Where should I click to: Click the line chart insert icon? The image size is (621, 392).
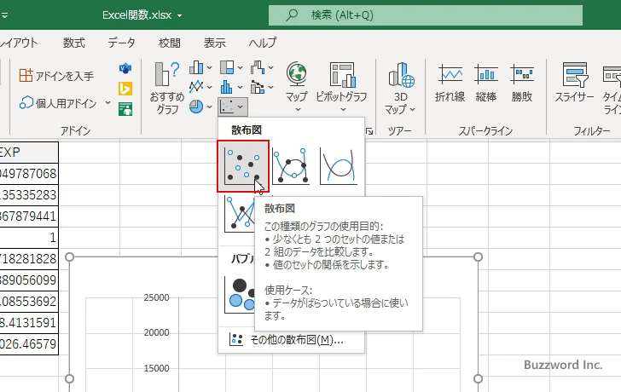pos(196,86)
